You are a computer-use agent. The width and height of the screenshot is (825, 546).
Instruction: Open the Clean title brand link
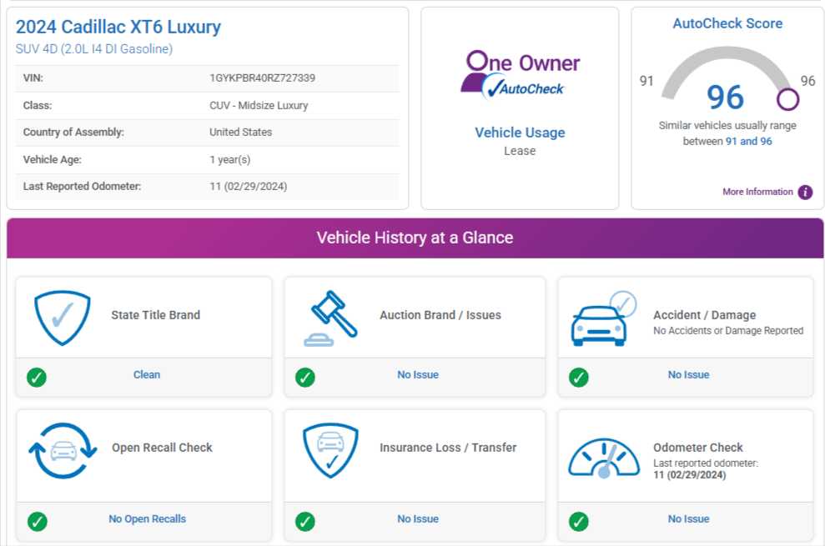[x=147, y=375]
